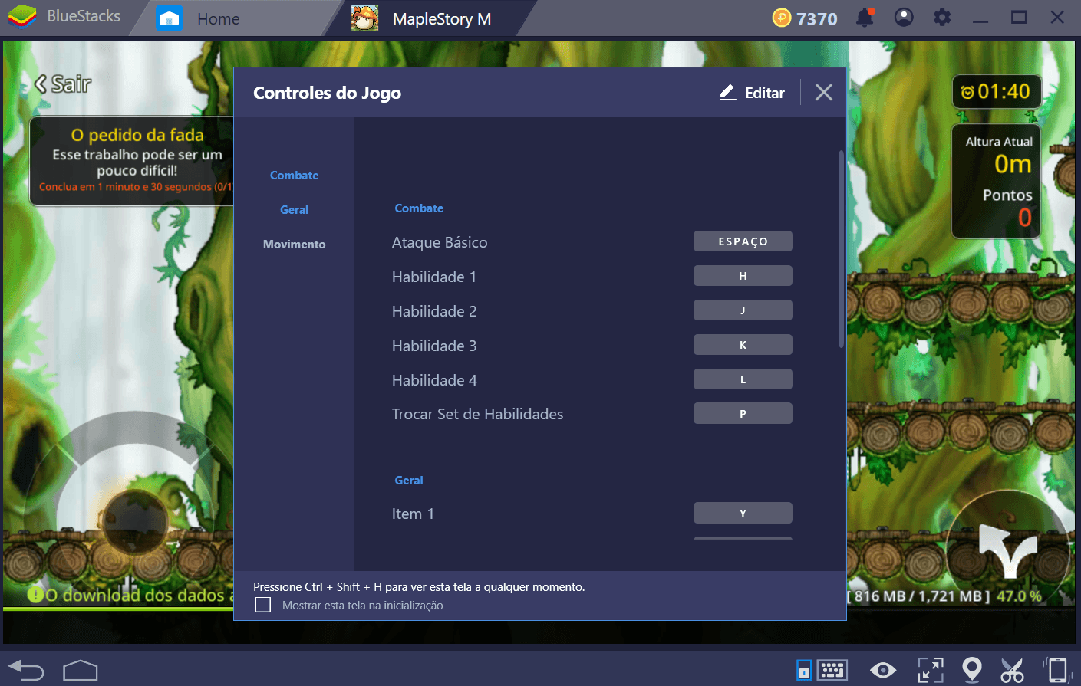This screenshot has height=686, width=1081.
Task: Click the Habilidade 2 label
Action: (x=434, y=311)
